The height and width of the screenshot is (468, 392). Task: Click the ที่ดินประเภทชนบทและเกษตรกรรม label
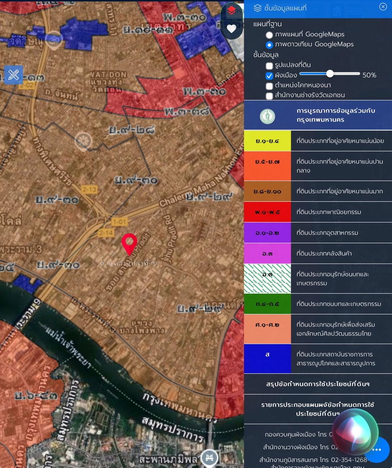point(339,303)
